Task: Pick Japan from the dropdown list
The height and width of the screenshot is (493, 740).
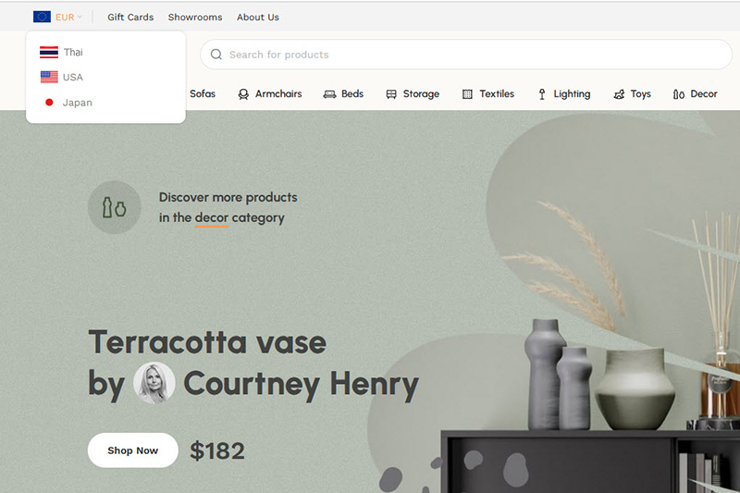Action: pos(77,103)
